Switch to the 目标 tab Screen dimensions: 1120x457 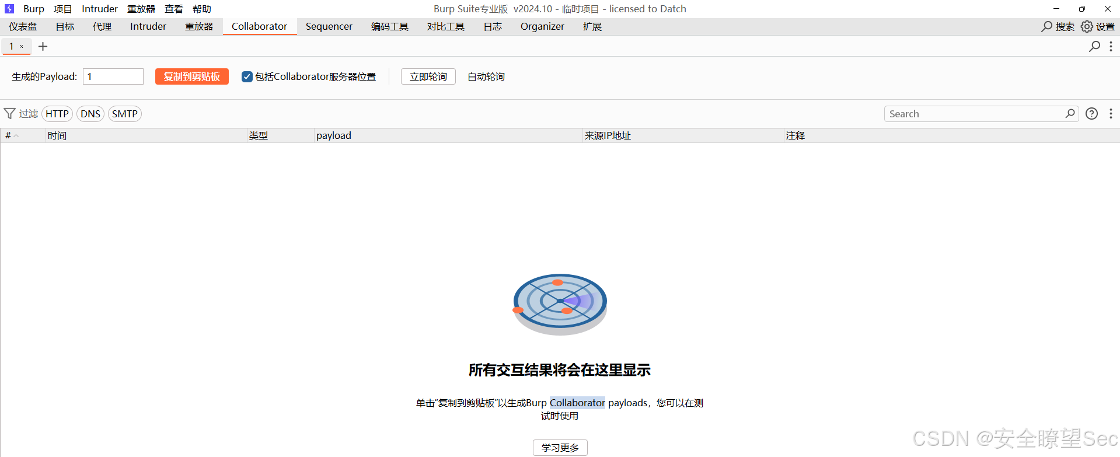pyautogui.click(x=65, y=26)
